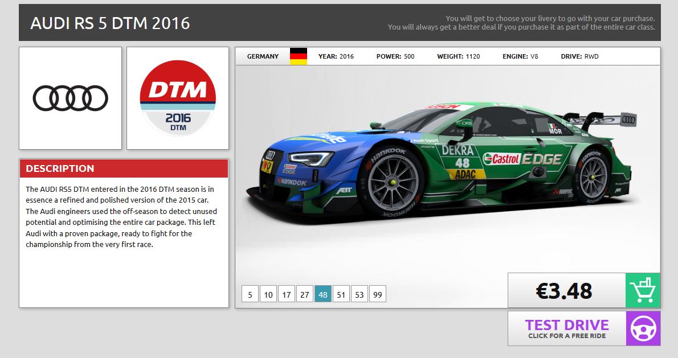Click the purple steering wheel icon
This screenshot has height=358, width=678.
643,328
